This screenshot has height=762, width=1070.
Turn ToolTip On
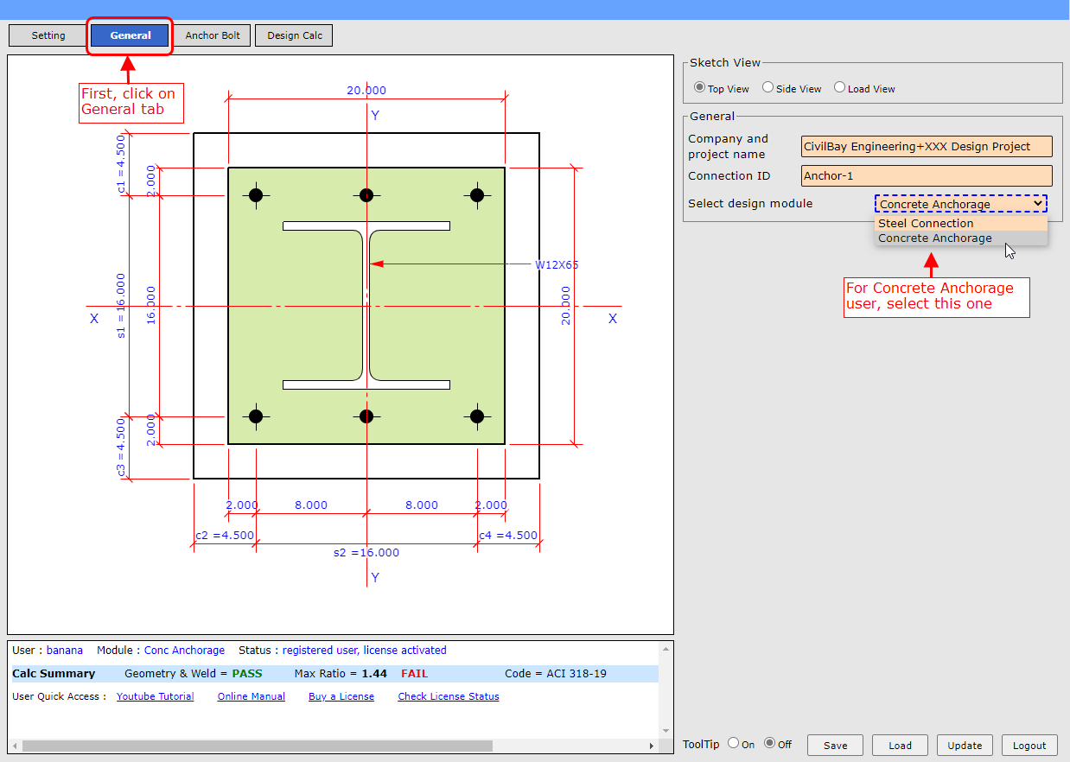(734, 743)
